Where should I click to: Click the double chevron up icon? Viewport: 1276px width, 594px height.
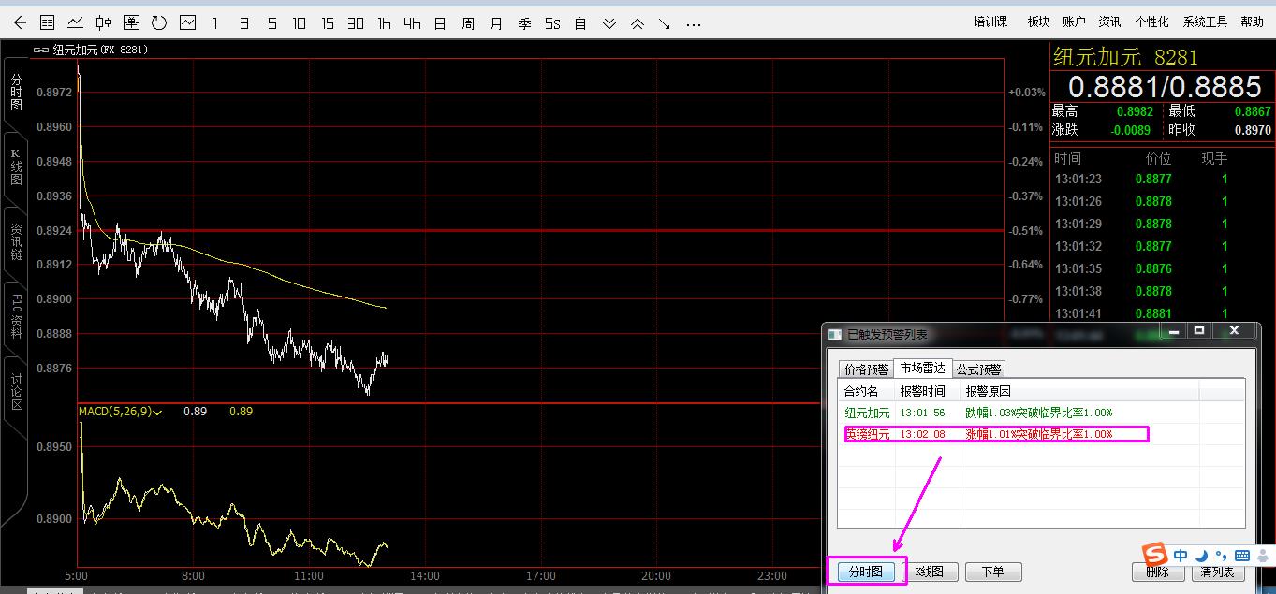click(638, 22)
